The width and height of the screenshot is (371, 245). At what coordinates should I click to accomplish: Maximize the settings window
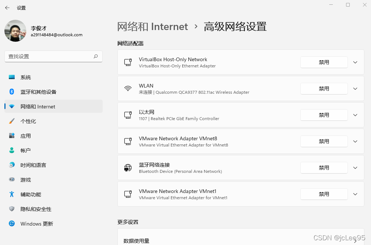[348, 5]
